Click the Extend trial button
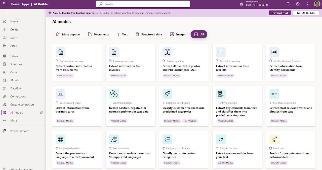The image size is (322, 170). 280,13
